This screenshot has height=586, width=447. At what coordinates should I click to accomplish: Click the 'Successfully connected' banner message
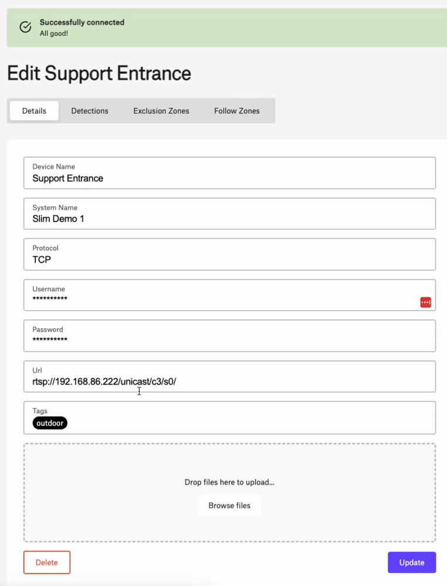[x=82, y=22]
